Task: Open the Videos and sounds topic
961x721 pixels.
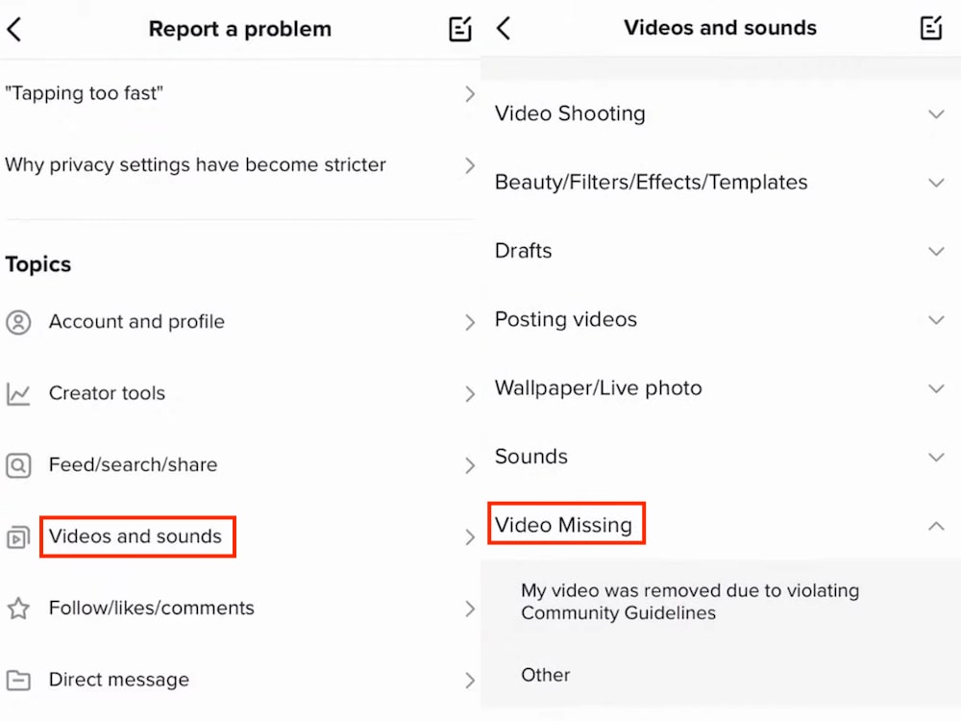Action: (x=137, y=536)
